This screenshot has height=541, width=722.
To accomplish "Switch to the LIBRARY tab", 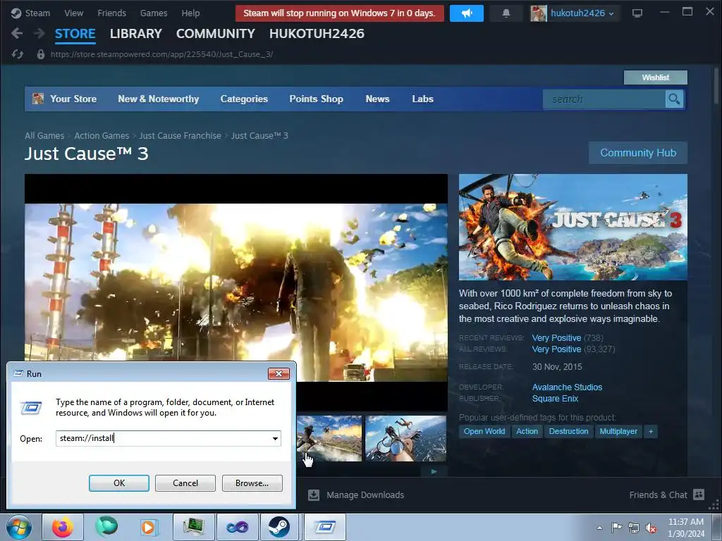I will (136, 34).
